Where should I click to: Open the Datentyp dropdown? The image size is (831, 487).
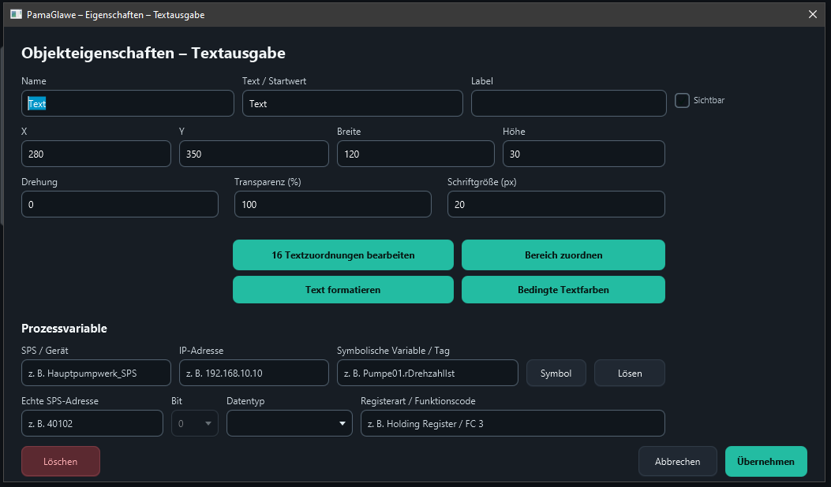290,423
